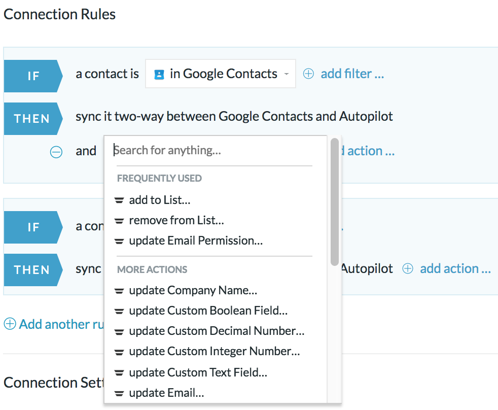Click icon beside 'update Company Name...'
Screen dimensions: 498x410
click(119, 291)
